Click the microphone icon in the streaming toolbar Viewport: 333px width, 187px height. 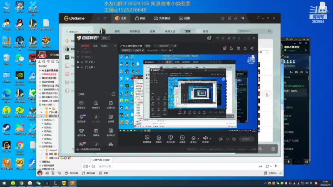pyautogui.click(x=193, y=138)
